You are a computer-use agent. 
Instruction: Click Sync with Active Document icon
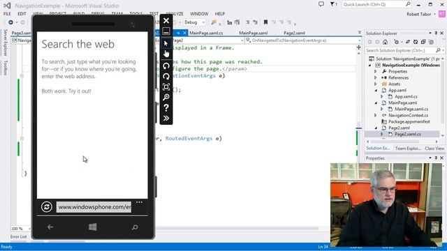point(408,42)
